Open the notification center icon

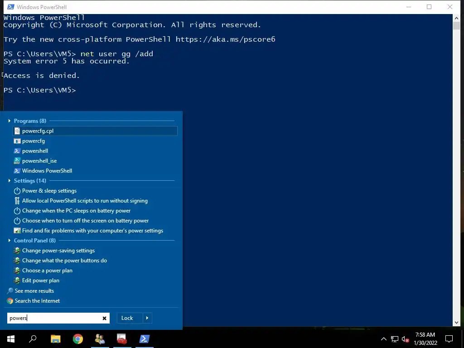point(449,339)
